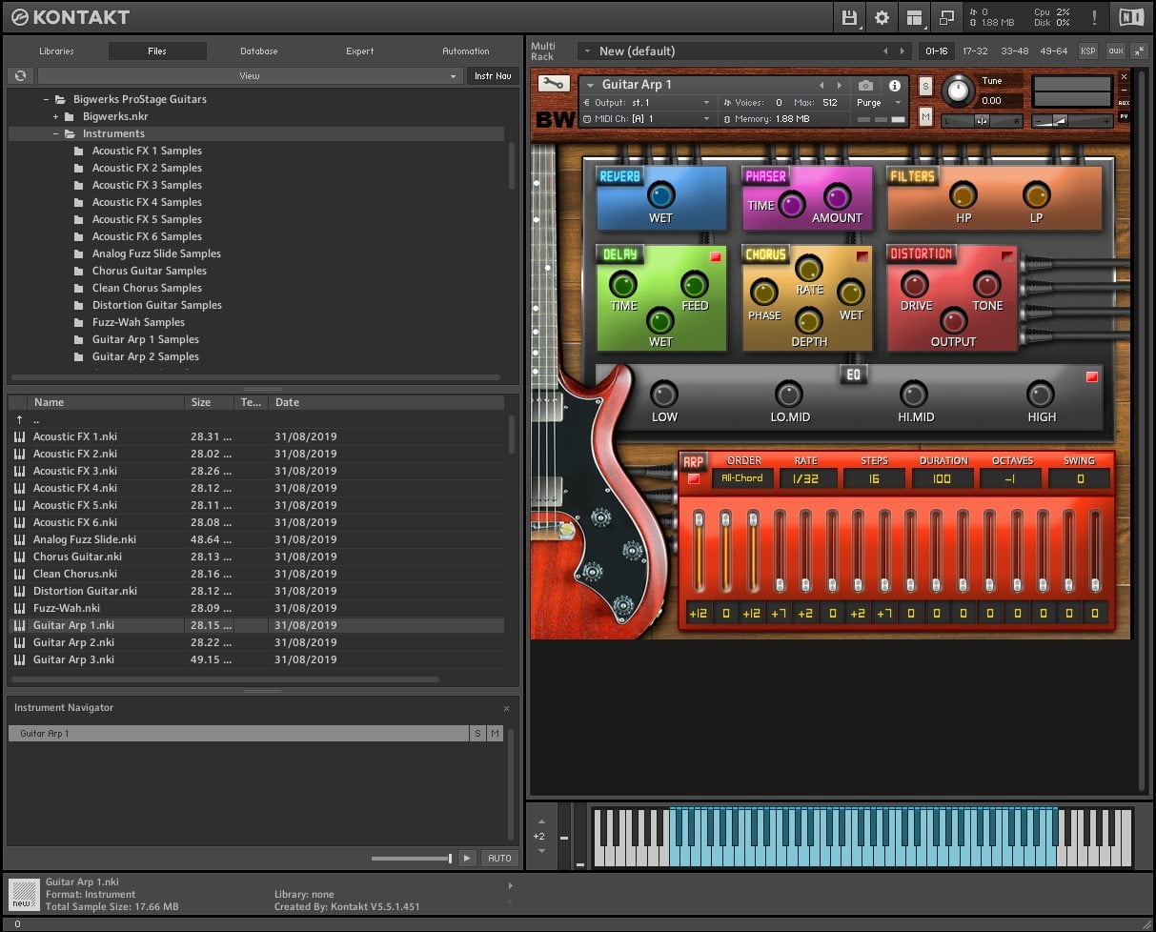Toggle the EQ on/off button
Screen dimensions: 1156x932
1091,377
